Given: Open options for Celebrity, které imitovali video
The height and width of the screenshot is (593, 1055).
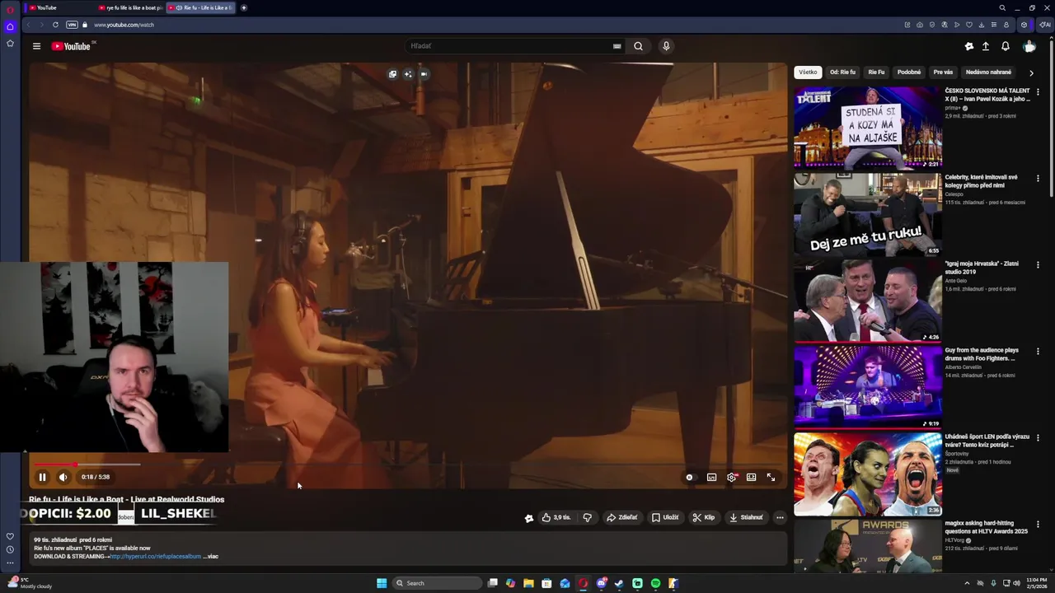Looking at the screenshot, I should coord(1038,178).
